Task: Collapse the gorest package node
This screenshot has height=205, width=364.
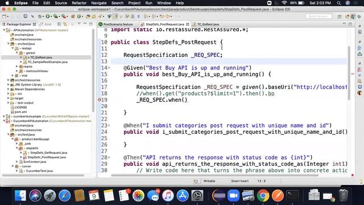Action: (x=16, y=53)
